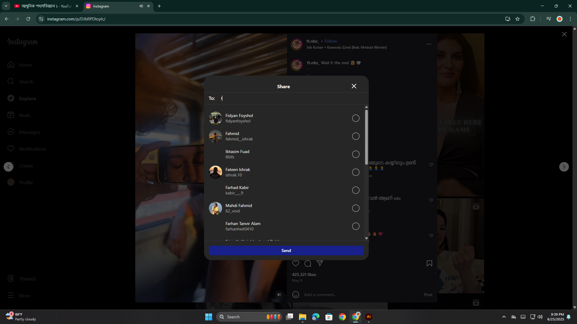The image size is (577, 324).
Task: Open Messages in Instagram sidebar
Action: (24, 132)
